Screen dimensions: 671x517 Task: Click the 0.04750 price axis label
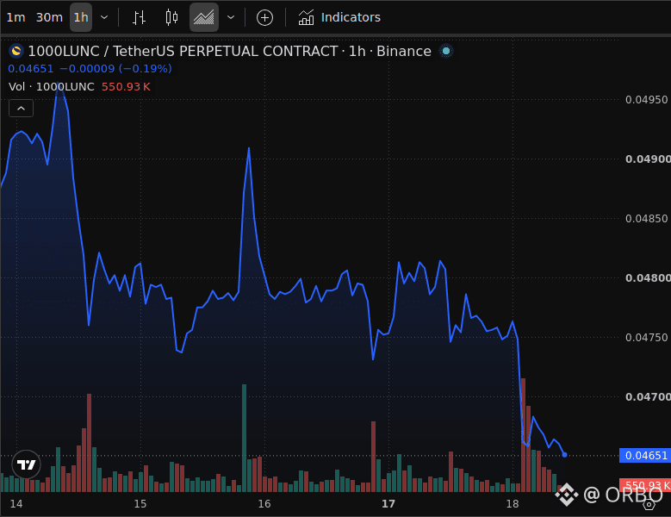click(x=647, y=338)
